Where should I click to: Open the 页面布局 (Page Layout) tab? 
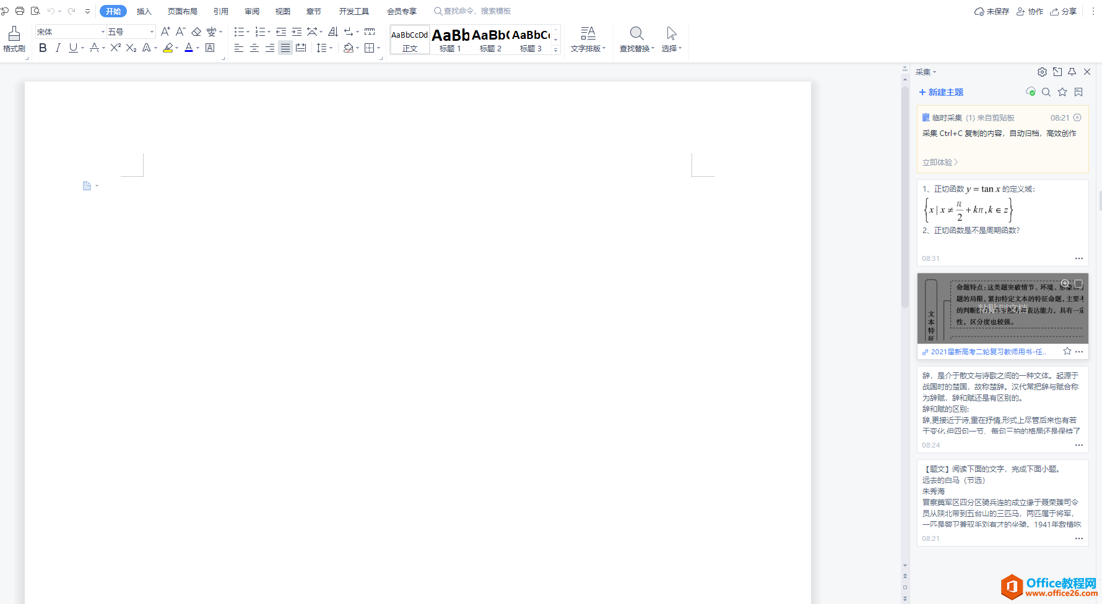point(182,11)
